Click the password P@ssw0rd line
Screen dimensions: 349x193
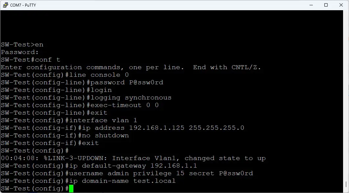[82, 82]
